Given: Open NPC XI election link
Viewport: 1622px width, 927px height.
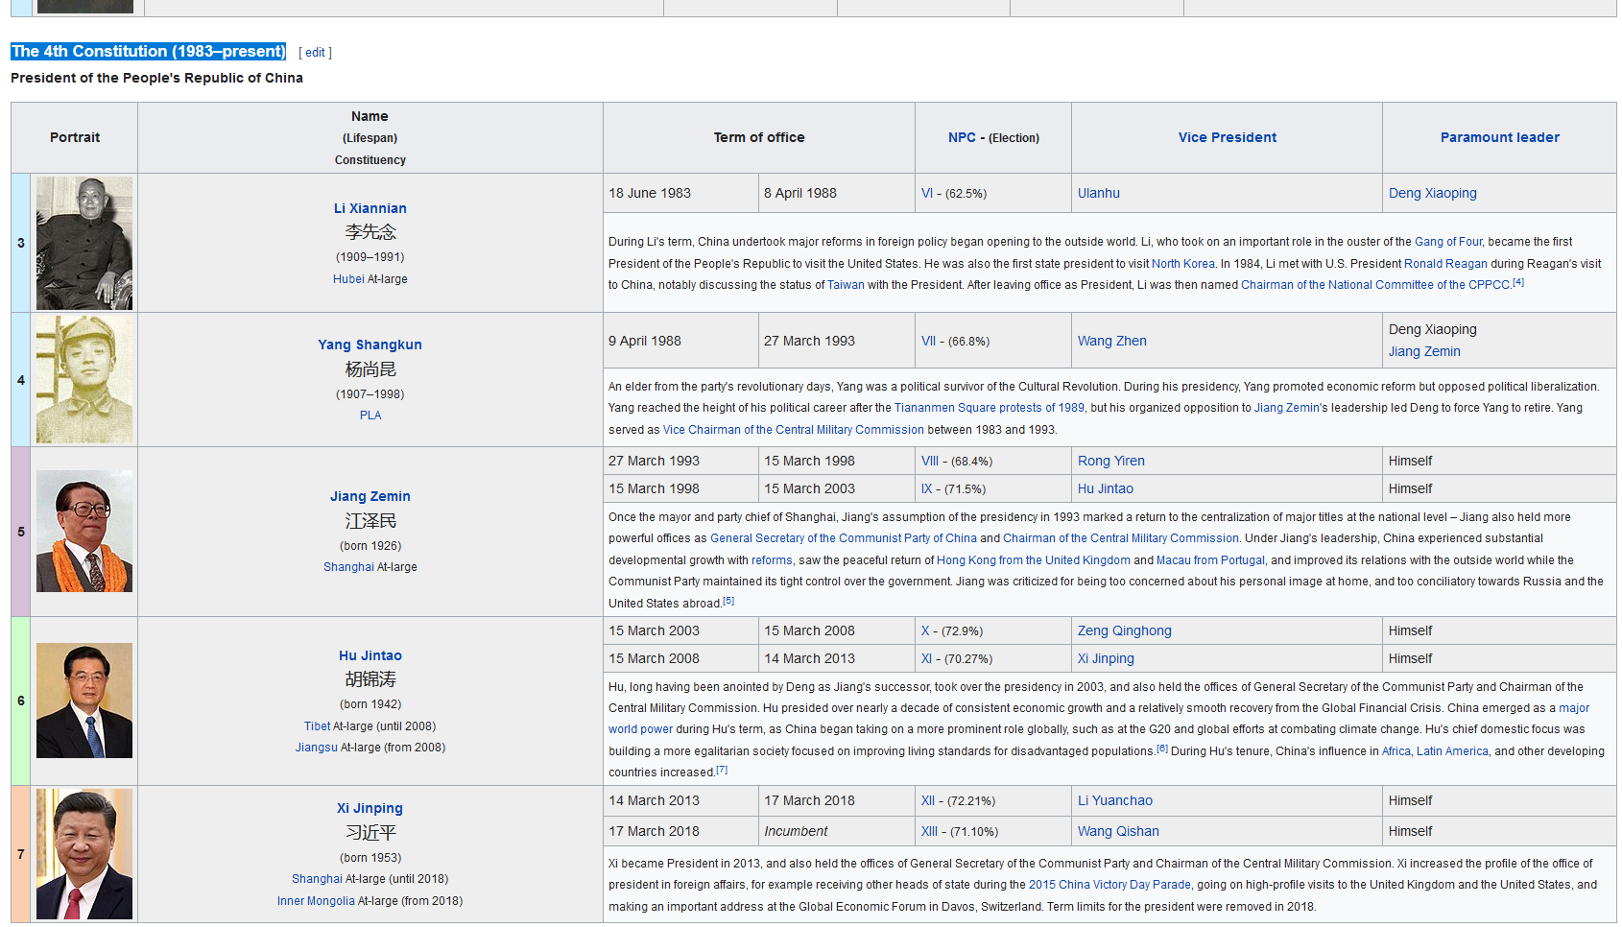Looking at the screenshot, I should (x=927, y=658).
